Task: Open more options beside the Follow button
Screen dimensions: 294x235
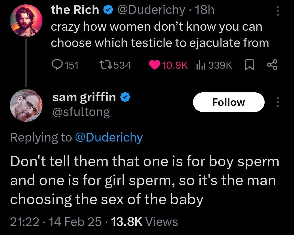Action: click(278, 102)
